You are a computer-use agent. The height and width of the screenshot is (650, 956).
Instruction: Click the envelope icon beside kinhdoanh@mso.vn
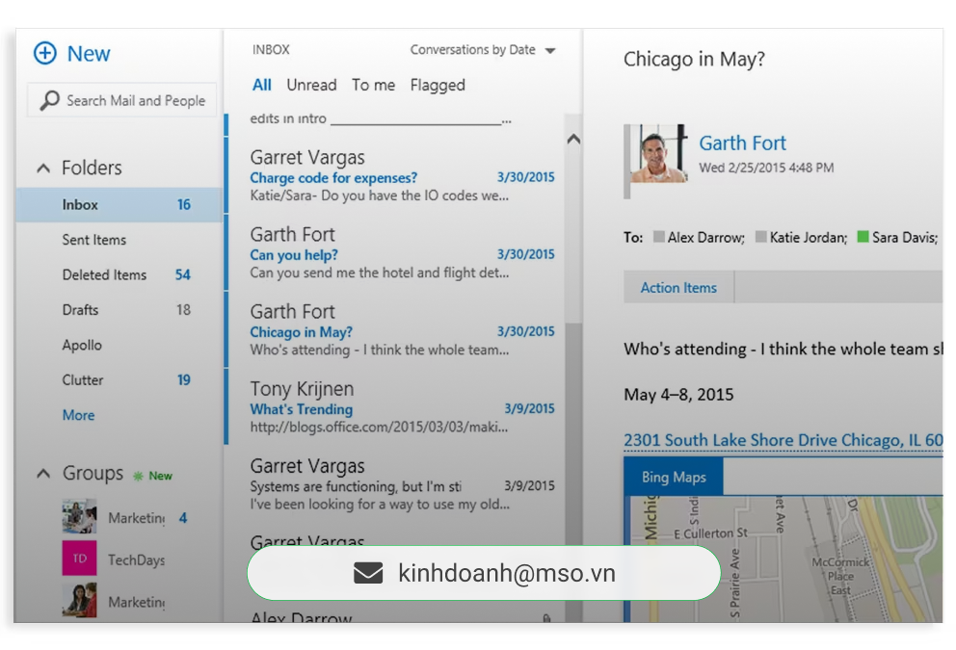point(368,574)
